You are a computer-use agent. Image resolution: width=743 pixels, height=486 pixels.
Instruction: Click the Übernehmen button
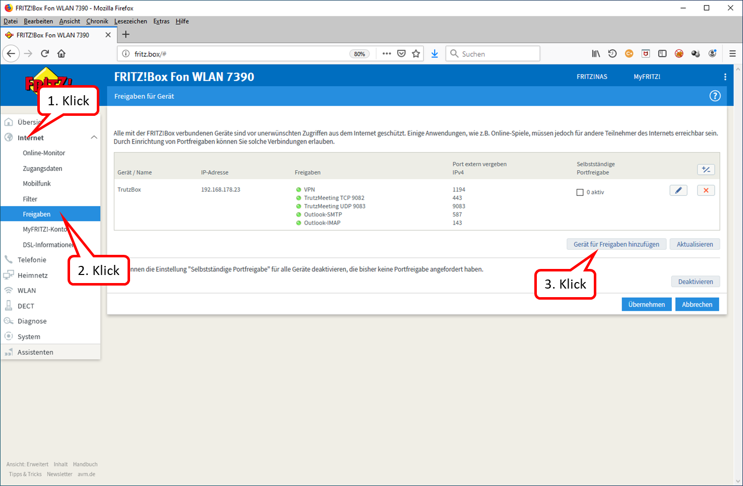tap(647, 304)
